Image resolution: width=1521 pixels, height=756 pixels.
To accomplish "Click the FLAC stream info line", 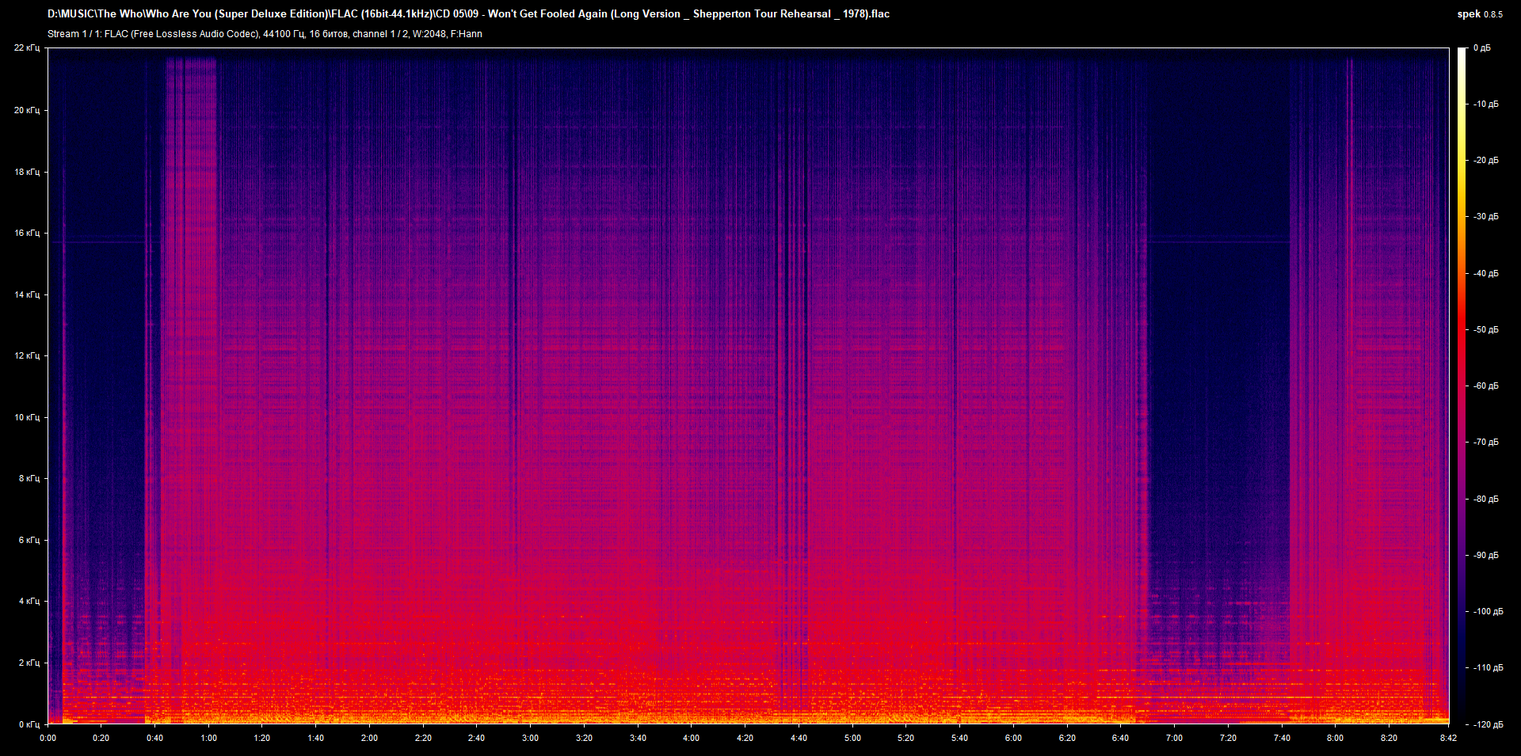I will point(265,34).
